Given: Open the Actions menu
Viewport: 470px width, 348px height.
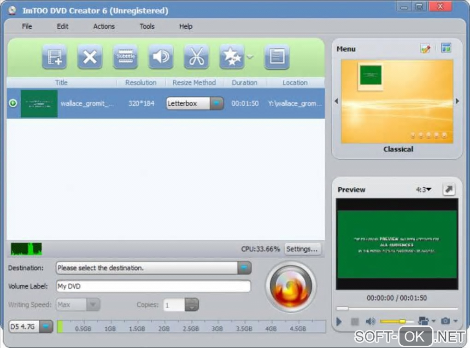Looking at the screenshot, I should [x=104, y=26].
